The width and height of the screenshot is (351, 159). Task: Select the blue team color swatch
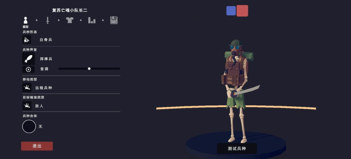(x=231, y=11)
